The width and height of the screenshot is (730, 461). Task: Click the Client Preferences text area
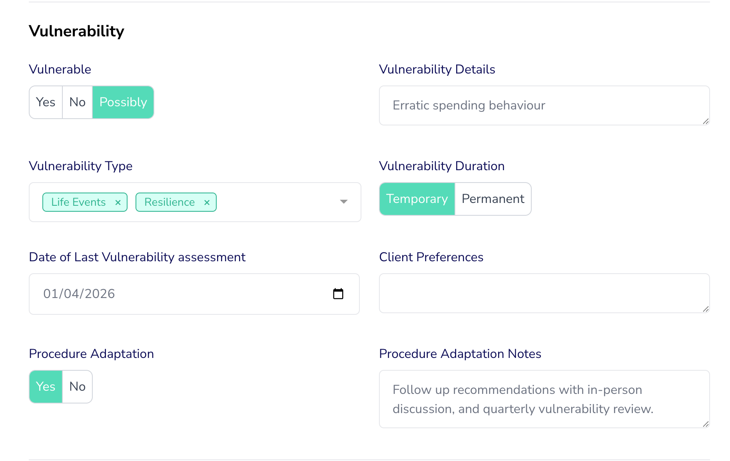click(x=544, y=293)
